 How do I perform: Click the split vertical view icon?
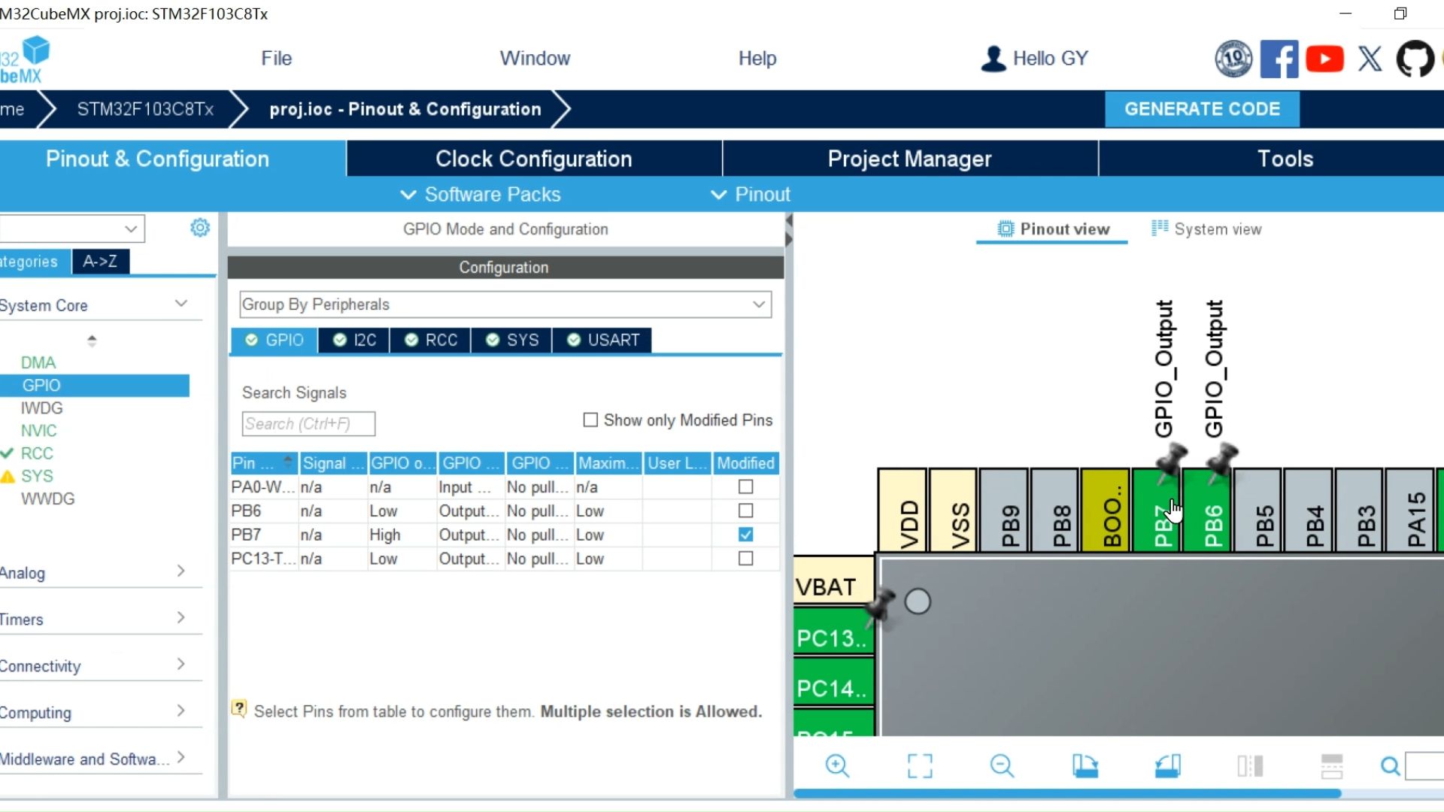coord(1250,766)
